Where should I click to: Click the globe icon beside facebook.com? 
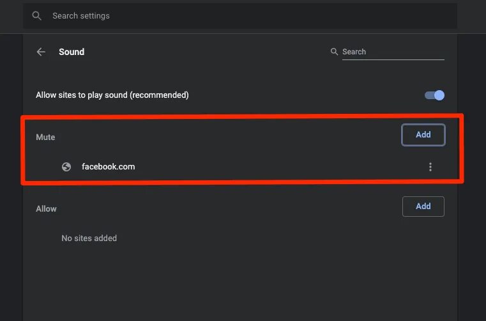(66, 167)
